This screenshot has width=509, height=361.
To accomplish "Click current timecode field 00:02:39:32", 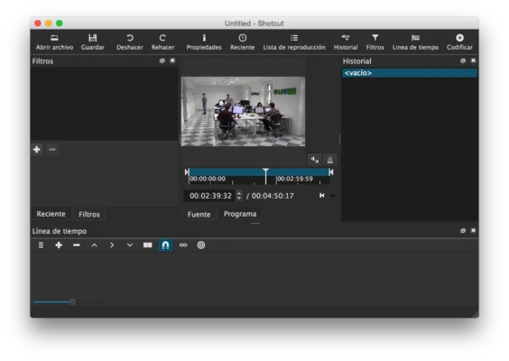I will point(210,196).
